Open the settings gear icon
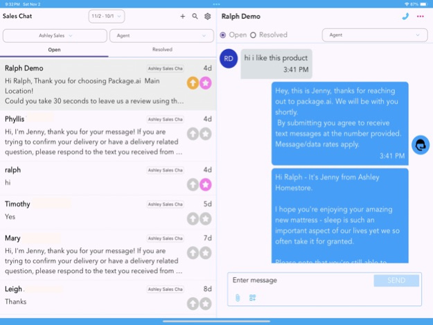Viewport: 433px width, 325px height. point(207,16)
